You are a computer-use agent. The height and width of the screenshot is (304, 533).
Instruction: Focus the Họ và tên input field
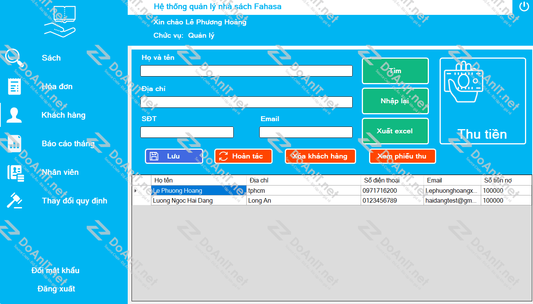246,71
